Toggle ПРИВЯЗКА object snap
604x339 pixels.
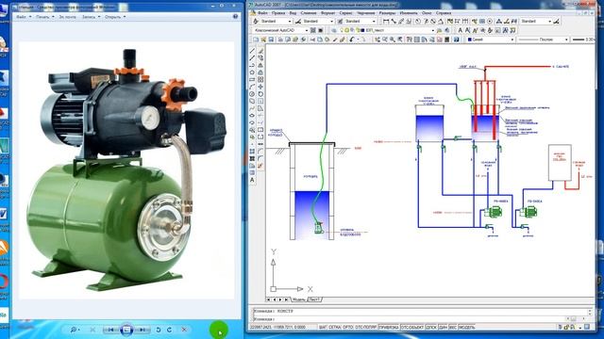coord(389,327)
